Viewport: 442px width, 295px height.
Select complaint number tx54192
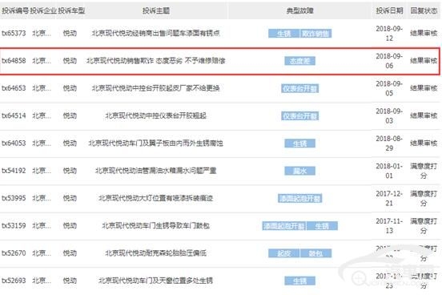(x=14, y=171)
